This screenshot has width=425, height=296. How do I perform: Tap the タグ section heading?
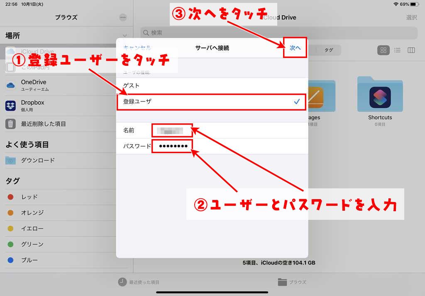(x=12, y=181)
